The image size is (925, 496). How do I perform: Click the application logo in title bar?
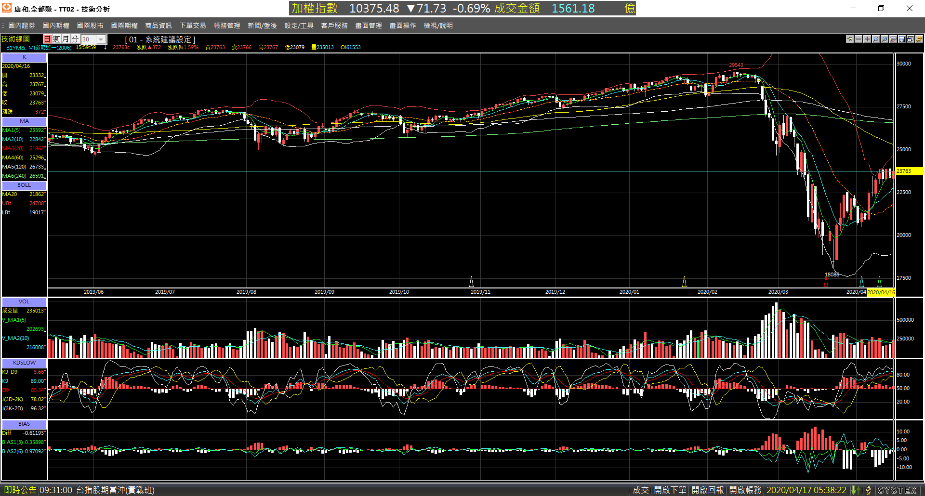click(7, 8)
